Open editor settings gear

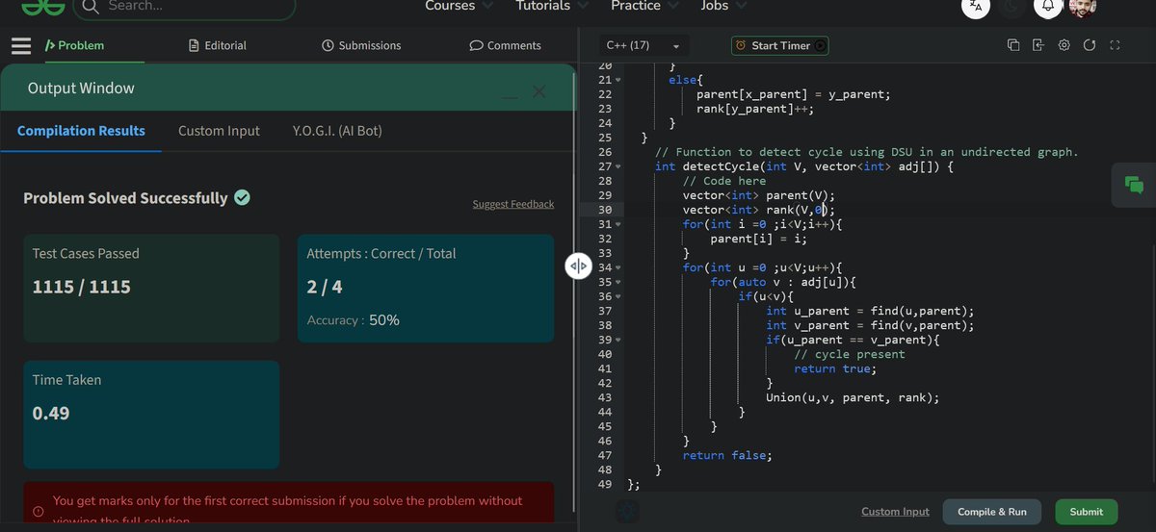(x=1064, y=45)
